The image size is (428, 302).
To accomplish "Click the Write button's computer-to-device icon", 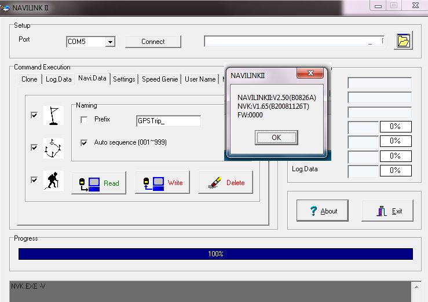I will click(153, 183).
